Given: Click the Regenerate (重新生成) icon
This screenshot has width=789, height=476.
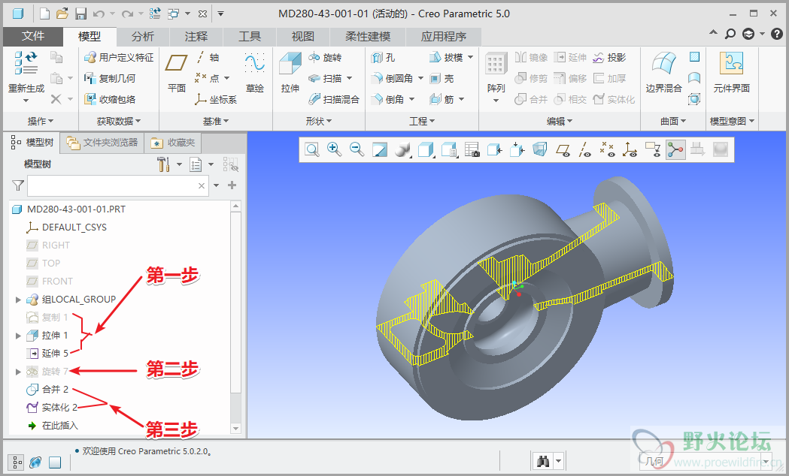Looking at the screenshot, I should [x=26, y=62].
